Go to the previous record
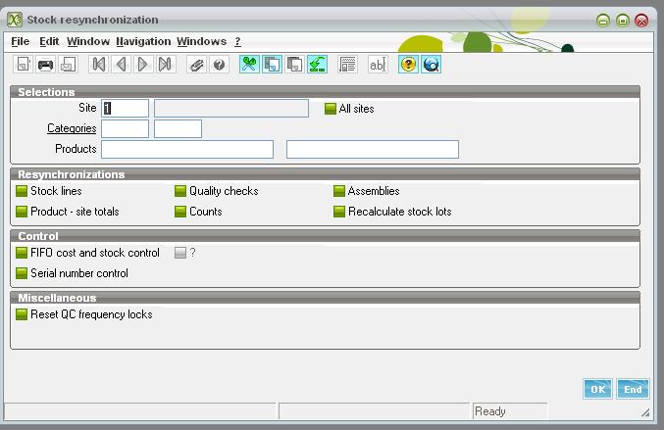Screen dimensions: 664x430 [x=121, y=65]
